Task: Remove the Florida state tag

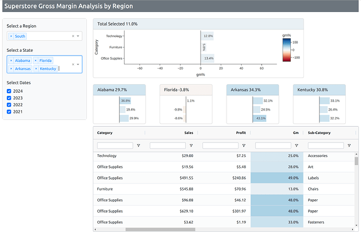Action: tap(36, 61)
